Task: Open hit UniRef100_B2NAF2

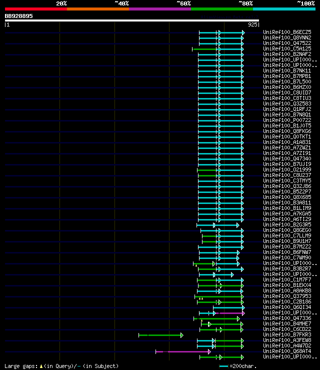Action: pyautogui.click(x=287, y=54)
